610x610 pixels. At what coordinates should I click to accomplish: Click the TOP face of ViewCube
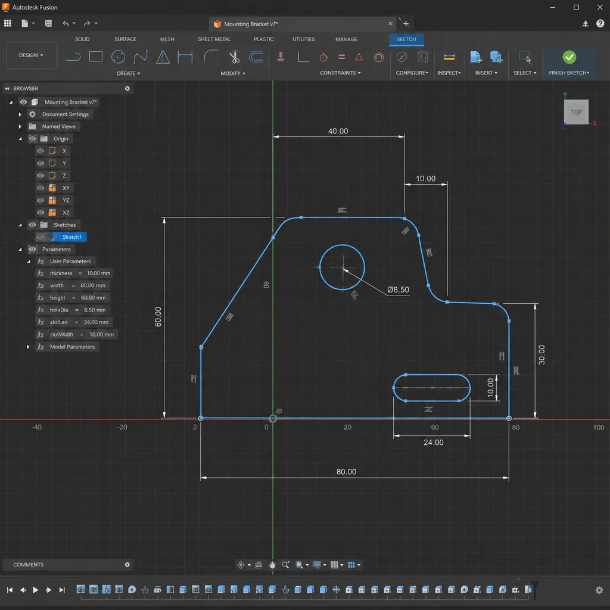576,112
